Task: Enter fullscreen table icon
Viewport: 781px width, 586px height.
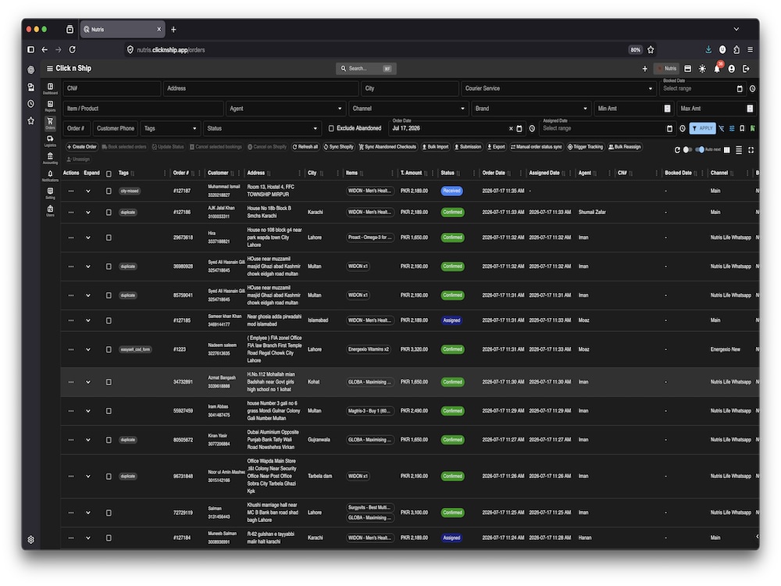Action: click(751, 150)
